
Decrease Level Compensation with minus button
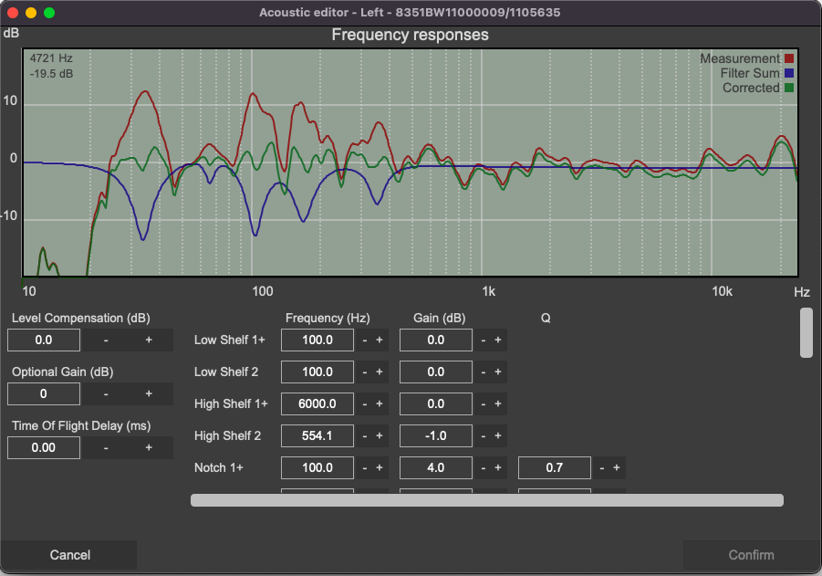(x=106, y=340)
